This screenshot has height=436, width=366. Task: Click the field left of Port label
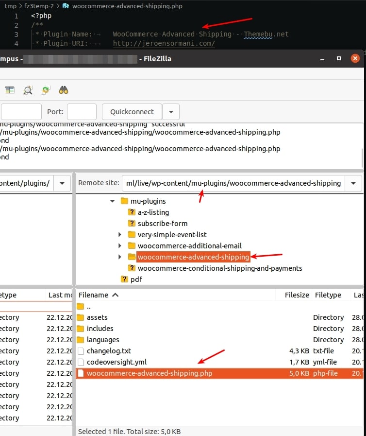pyautogui.click(x=21, y=112)
